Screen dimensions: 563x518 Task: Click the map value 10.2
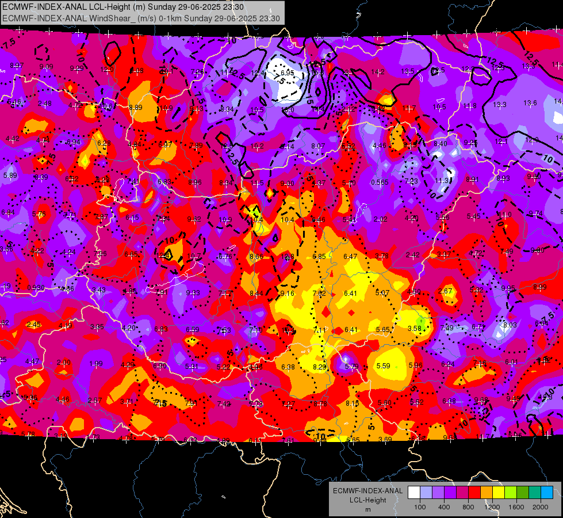(x=256, y=146)
